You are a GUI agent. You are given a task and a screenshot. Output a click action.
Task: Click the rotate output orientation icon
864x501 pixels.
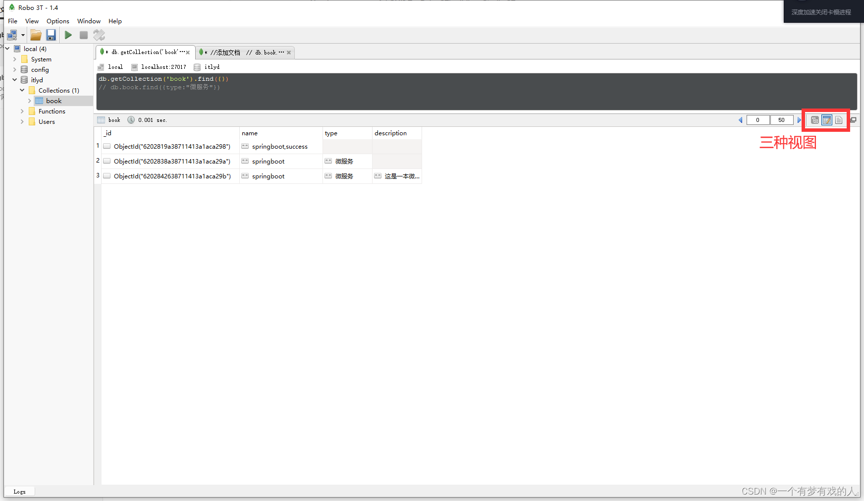(99, 35)
